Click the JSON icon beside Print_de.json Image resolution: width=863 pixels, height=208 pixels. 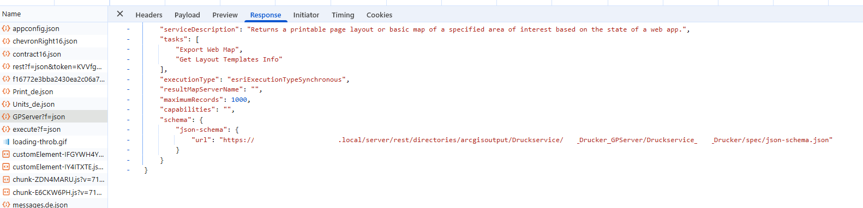tap(6, 91)
